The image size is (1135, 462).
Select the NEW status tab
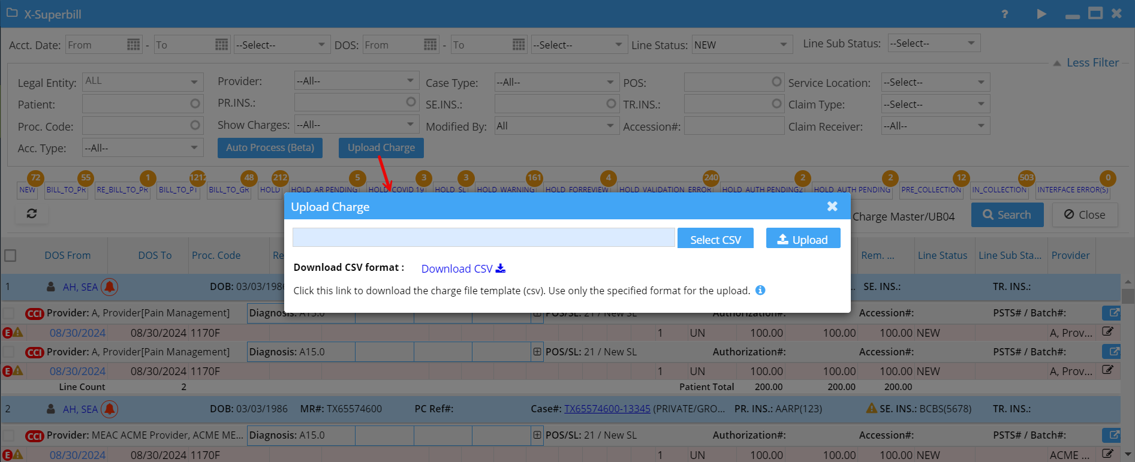pos(28,189)
